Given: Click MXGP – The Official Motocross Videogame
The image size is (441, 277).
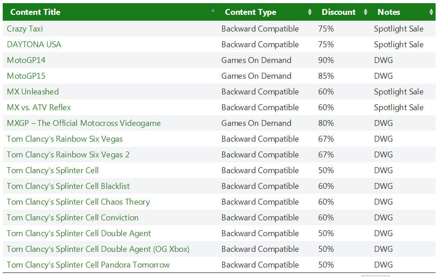Looking at the screenshot, I should (84, 123).
